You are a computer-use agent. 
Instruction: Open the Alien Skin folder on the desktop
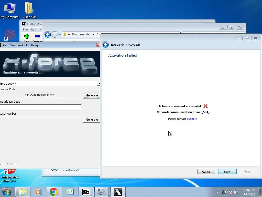30,10
